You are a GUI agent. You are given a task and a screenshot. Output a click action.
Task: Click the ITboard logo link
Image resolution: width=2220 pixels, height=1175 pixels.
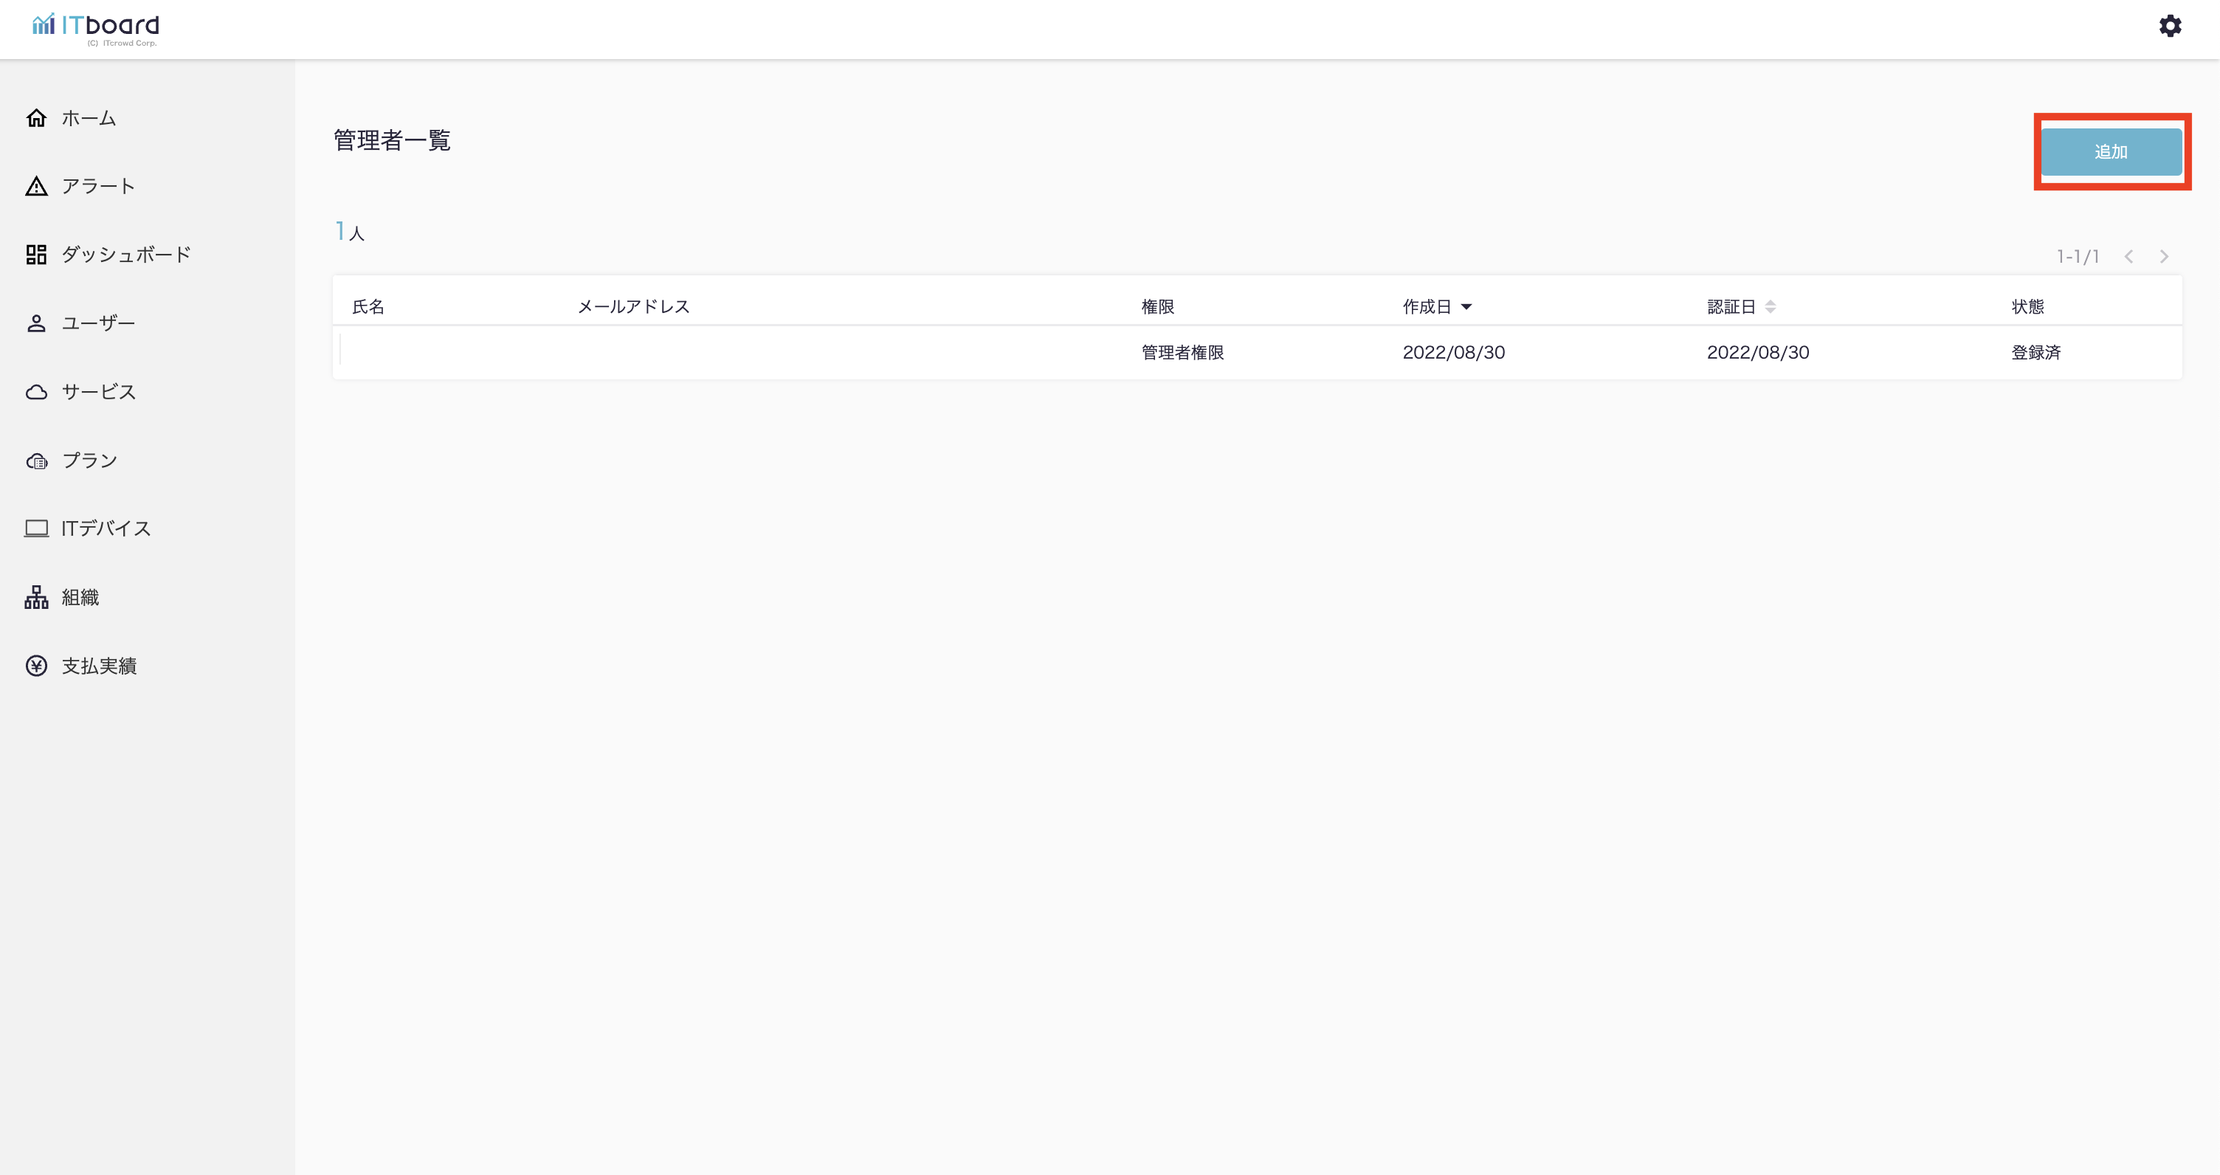96,27
